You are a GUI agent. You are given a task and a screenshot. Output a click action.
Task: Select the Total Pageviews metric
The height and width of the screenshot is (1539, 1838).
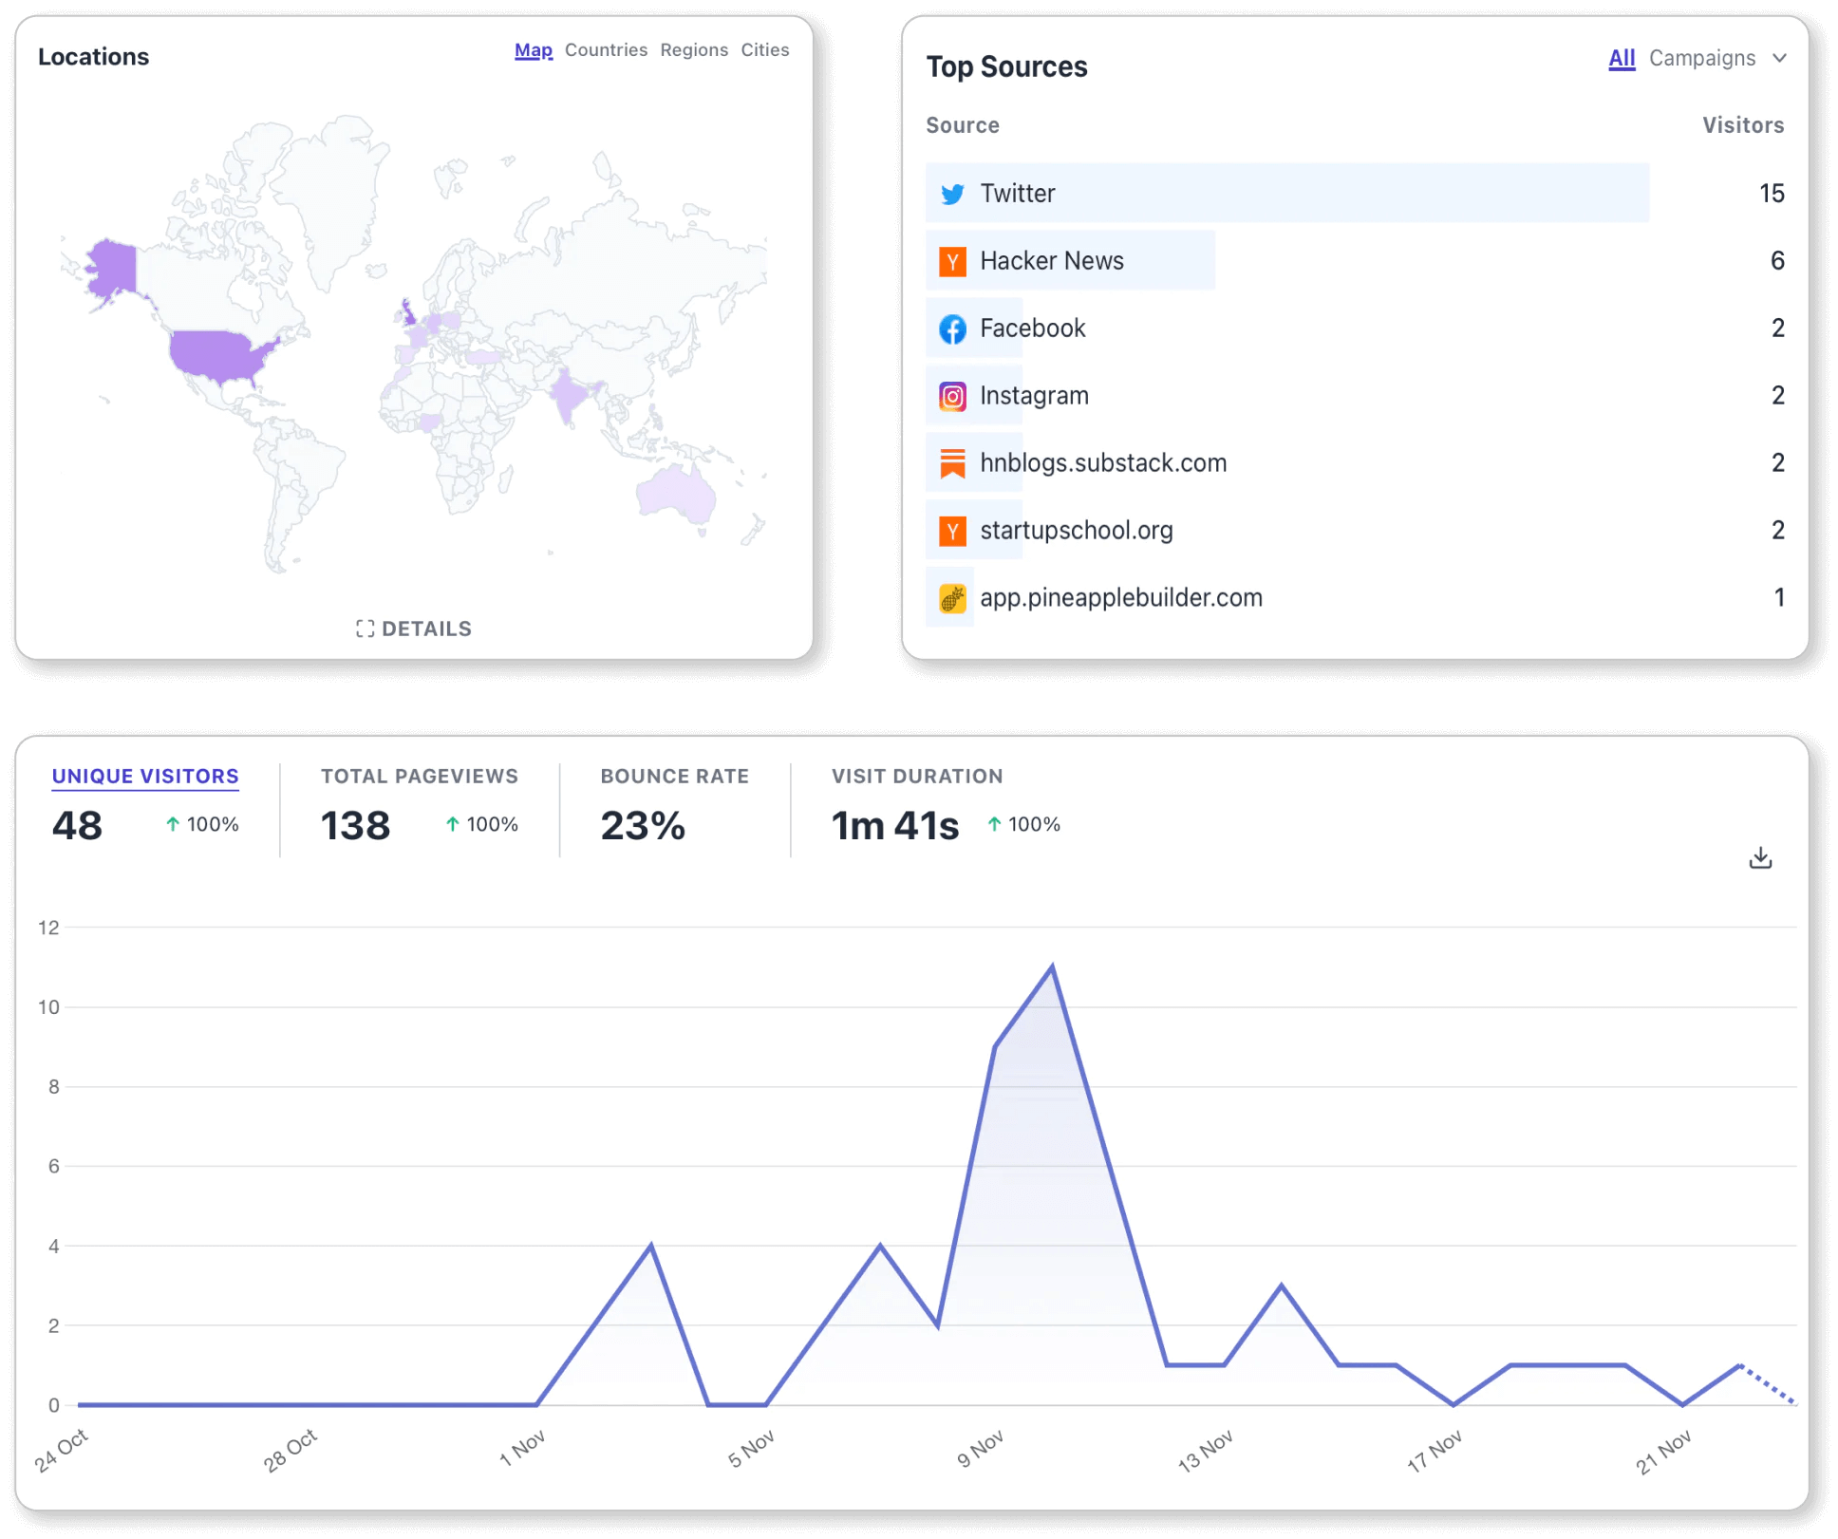tap(419, 776)
